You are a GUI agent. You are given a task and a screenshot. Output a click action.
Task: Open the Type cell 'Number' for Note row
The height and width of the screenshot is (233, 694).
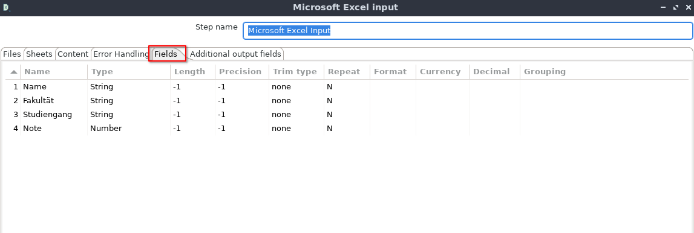[x=129, y=129]
